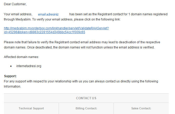
Task: Select the "CONTACT US" table header
Action: [86, 98]
